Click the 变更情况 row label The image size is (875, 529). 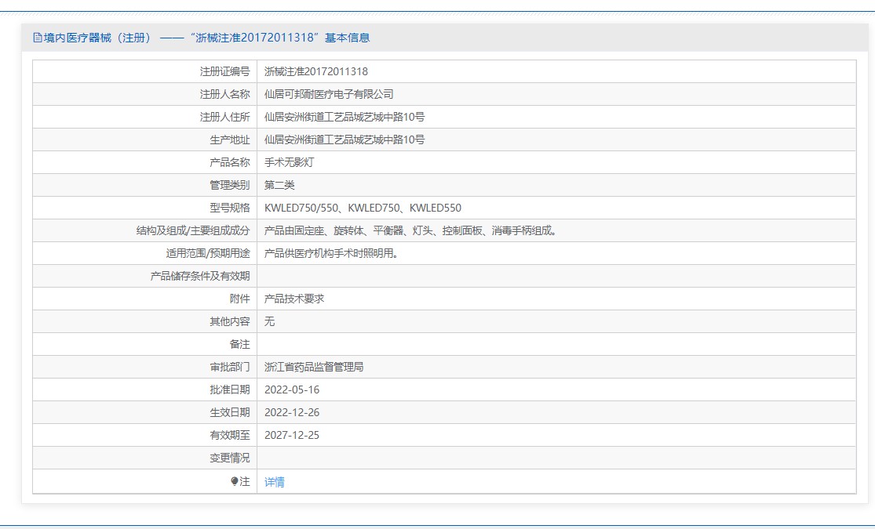230,458
